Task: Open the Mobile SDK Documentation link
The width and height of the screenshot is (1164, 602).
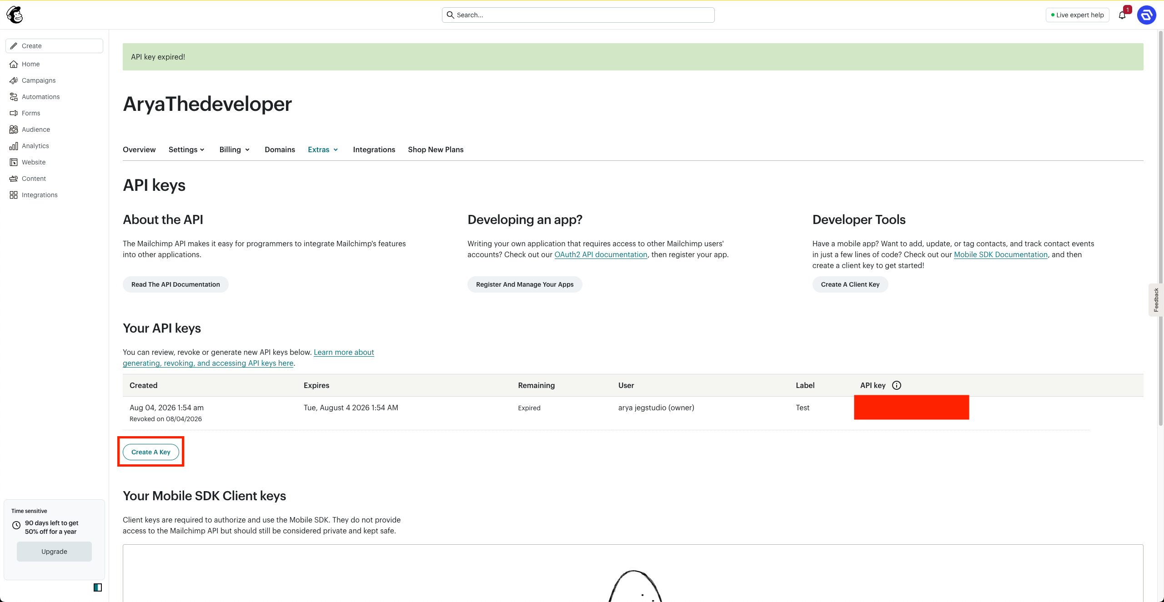Action: (x=1001, y=254)
